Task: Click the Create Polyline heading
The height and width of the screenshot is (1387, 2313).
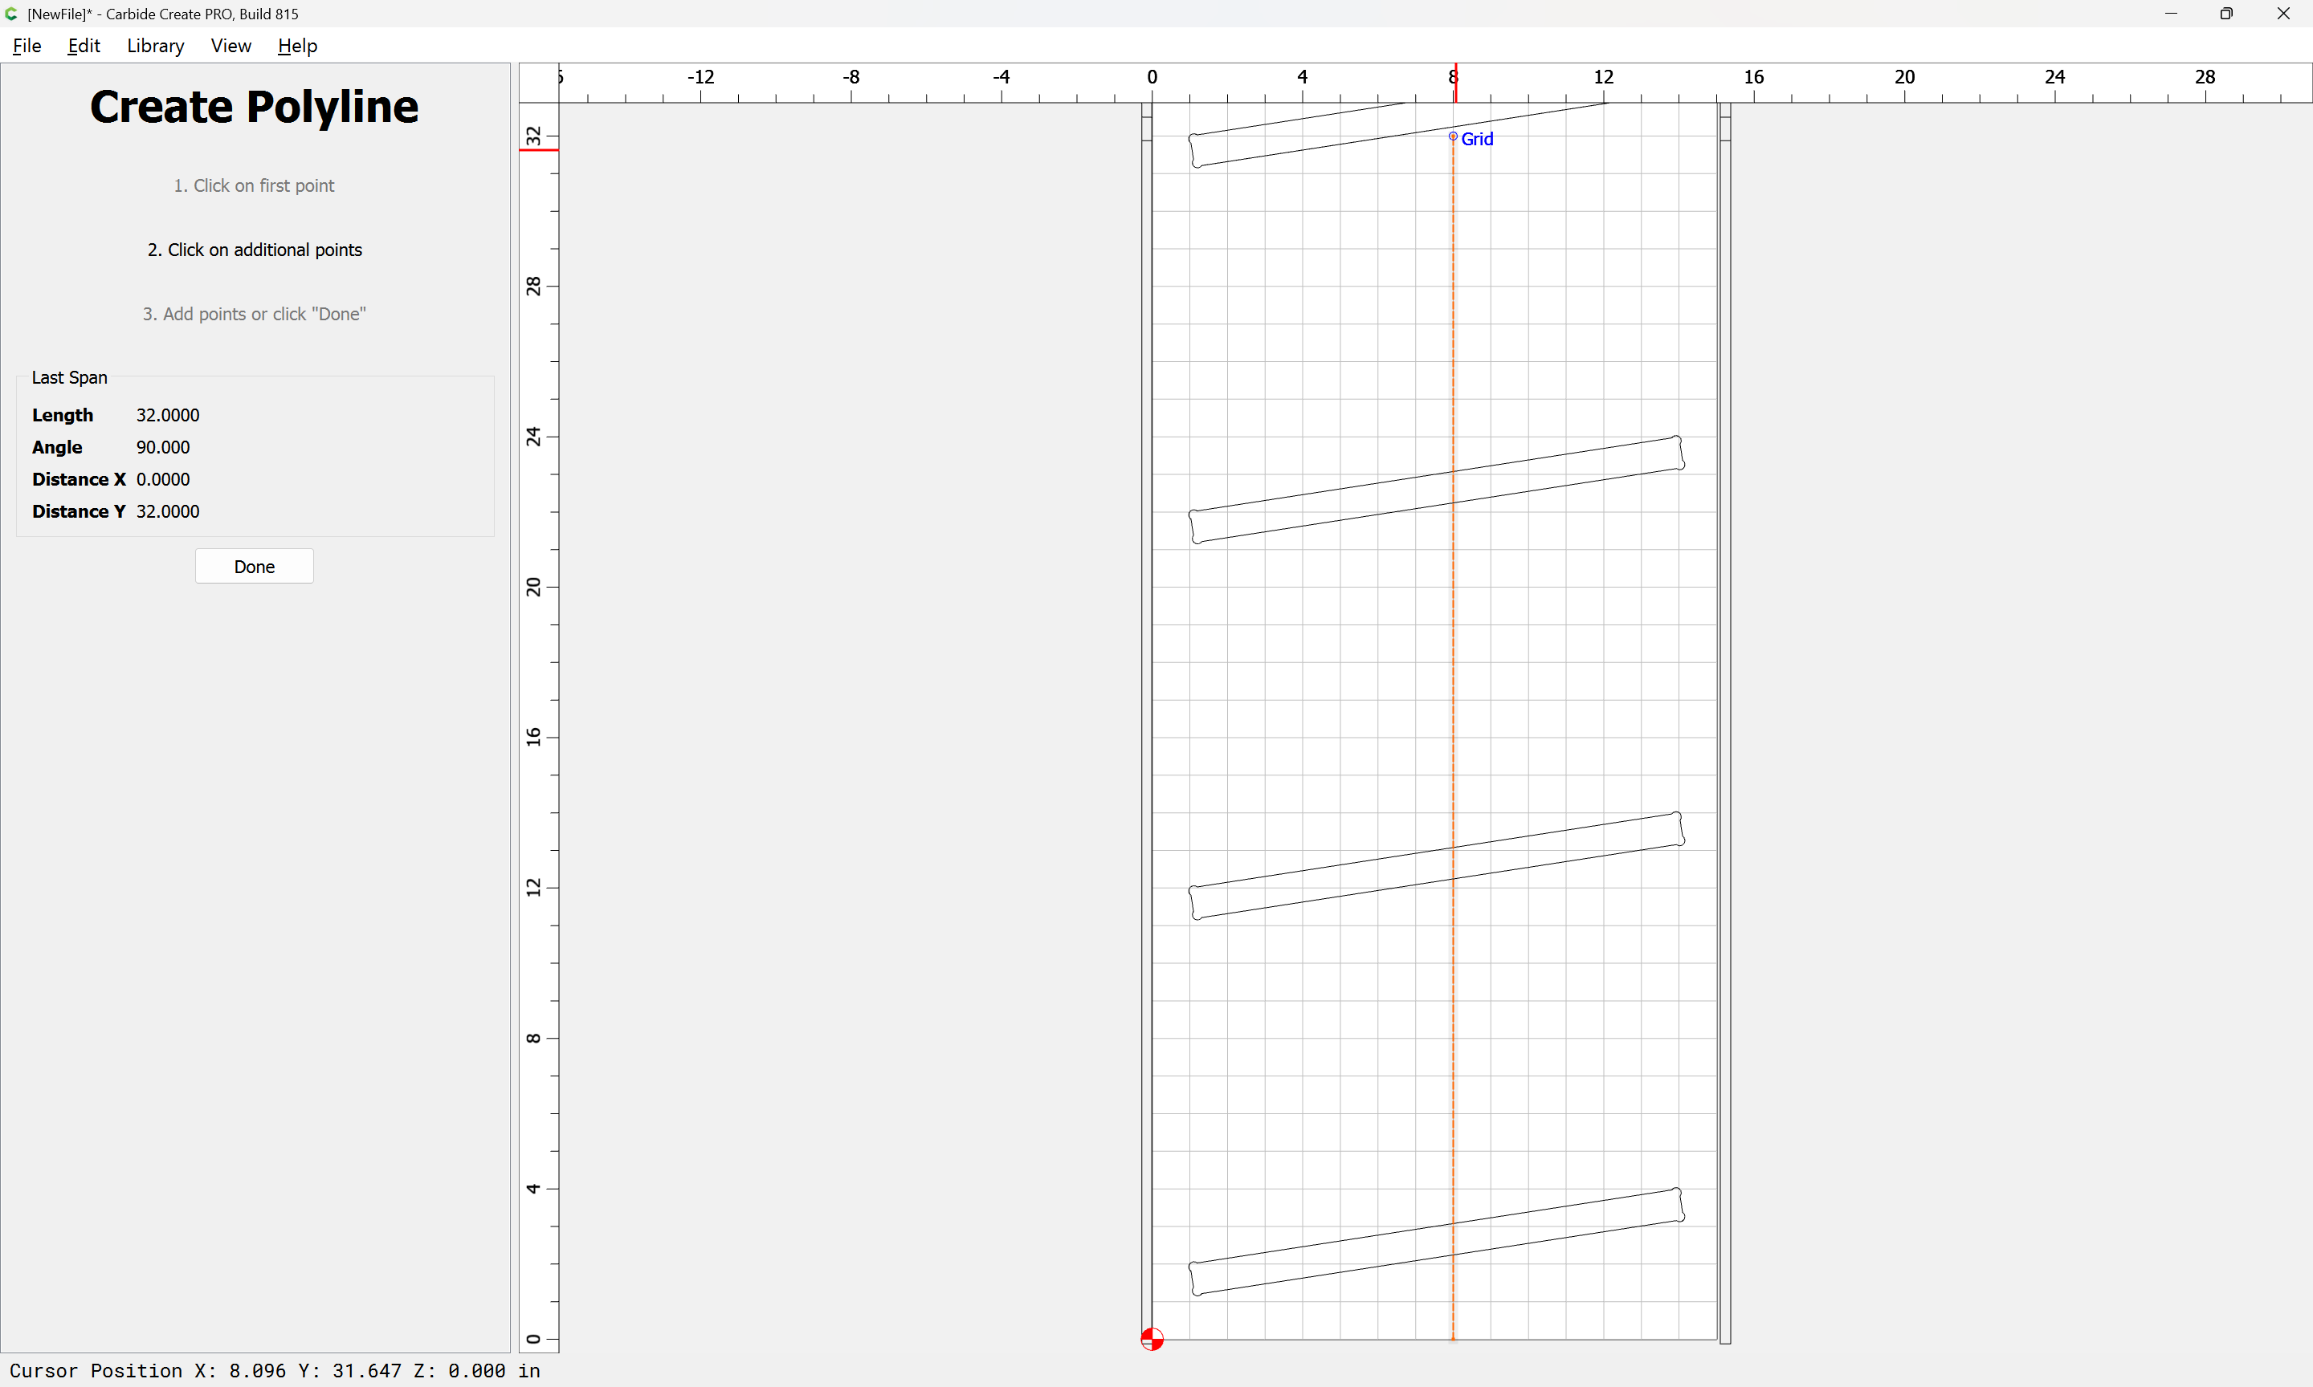Action: click(x=255, y=107)
